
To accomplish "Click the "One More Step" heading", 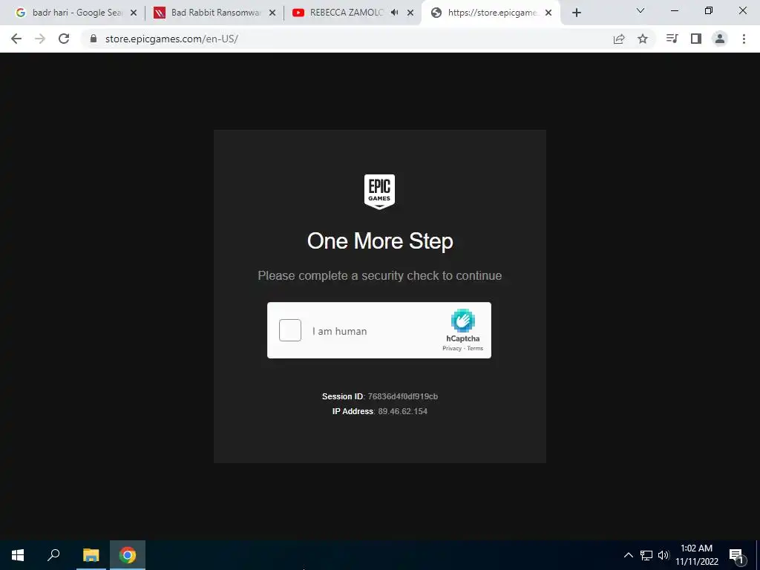I will (x=380, y=241).
